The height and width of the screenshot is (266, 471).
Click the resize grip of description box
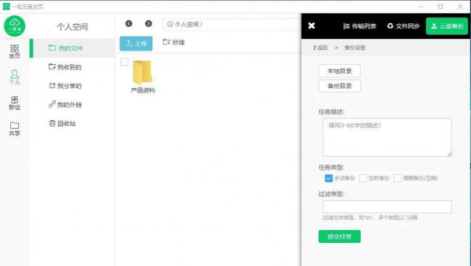click(x=449, y=154)
